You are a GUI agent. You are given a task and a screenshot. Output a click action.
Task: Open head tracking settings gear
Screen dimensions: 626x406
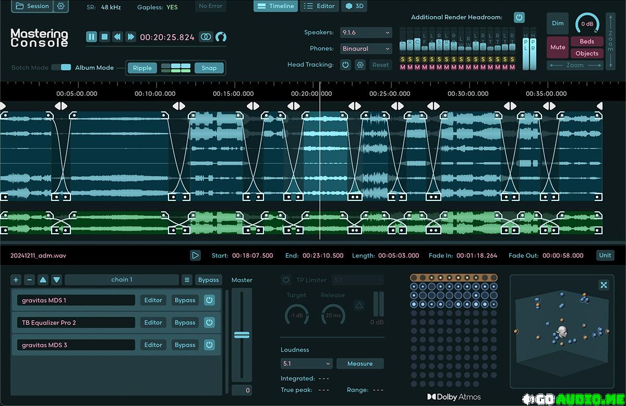pos(360,65)
